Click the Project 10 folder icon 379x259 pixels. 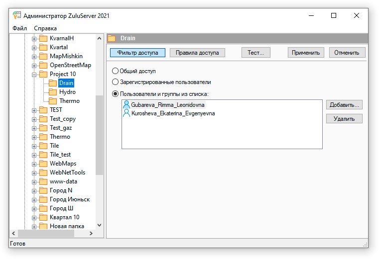(43, 74)
